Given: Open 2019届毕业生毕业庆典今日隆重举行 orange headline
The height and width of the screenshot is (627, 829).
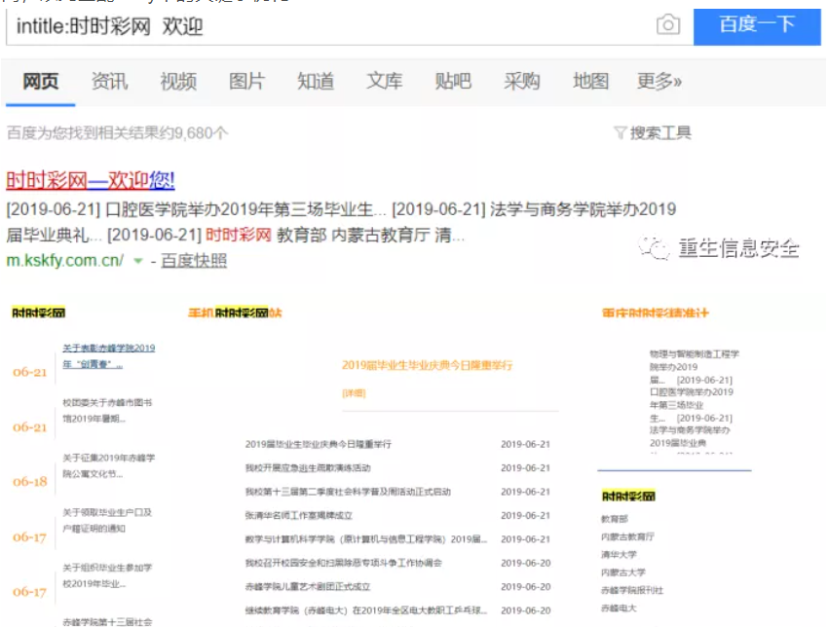Looking at the screenshot, I should click(428, 365).
